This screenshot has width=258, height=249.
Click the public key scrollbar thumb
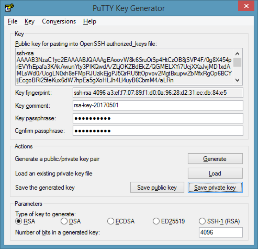[237, 62]
